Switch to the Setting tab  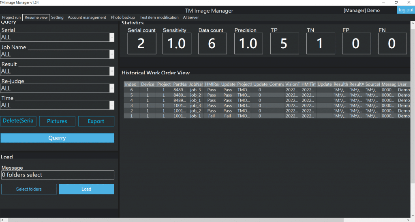[x=57, y=17]
